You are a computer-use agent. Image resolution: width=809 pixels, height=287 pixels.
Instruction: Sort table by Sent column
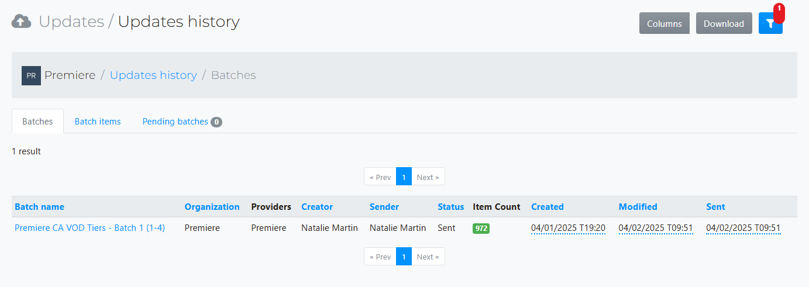click(715, 207)
